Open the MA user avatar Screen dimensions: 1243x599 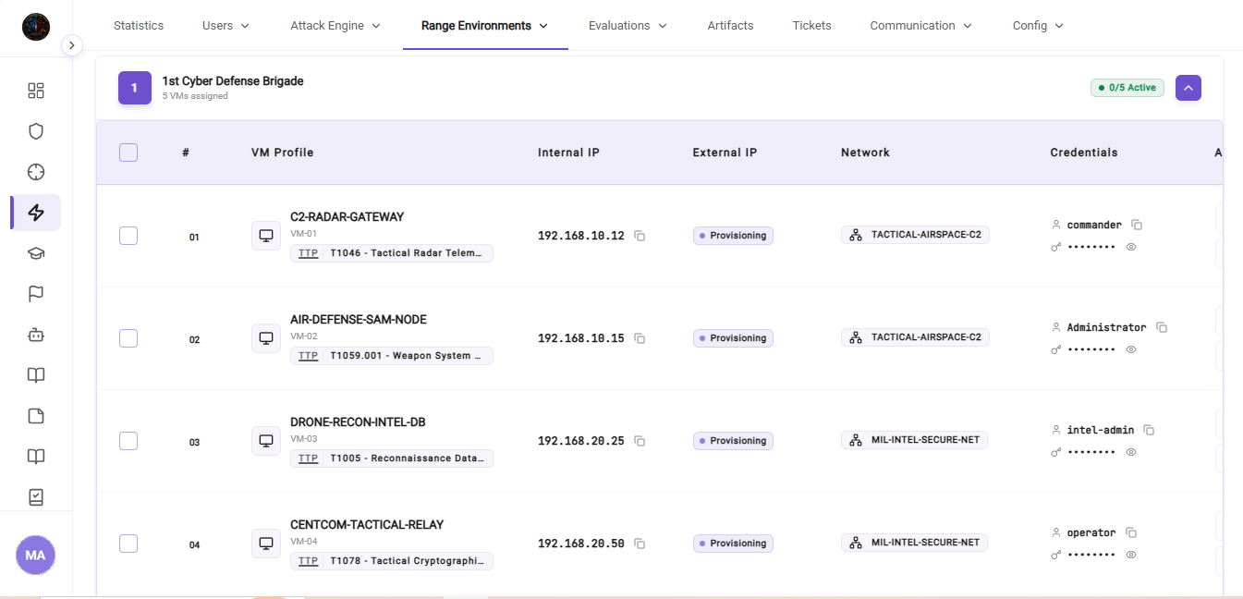pos(35,556)
